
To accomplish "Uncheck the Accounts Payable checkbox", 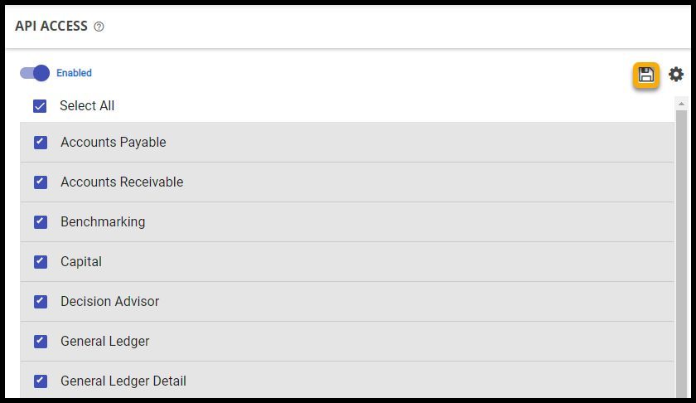I will click(41, 143).
